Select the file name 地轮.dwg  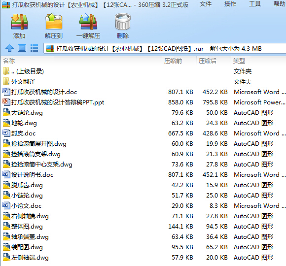(24, 123)
